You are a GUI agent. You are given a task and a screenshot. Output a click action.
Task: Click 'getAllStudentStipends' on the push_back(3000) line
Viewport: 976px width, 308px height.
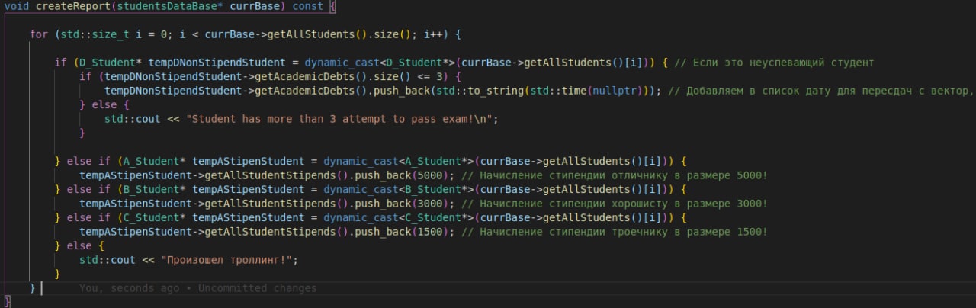click(x=269, y=206)
